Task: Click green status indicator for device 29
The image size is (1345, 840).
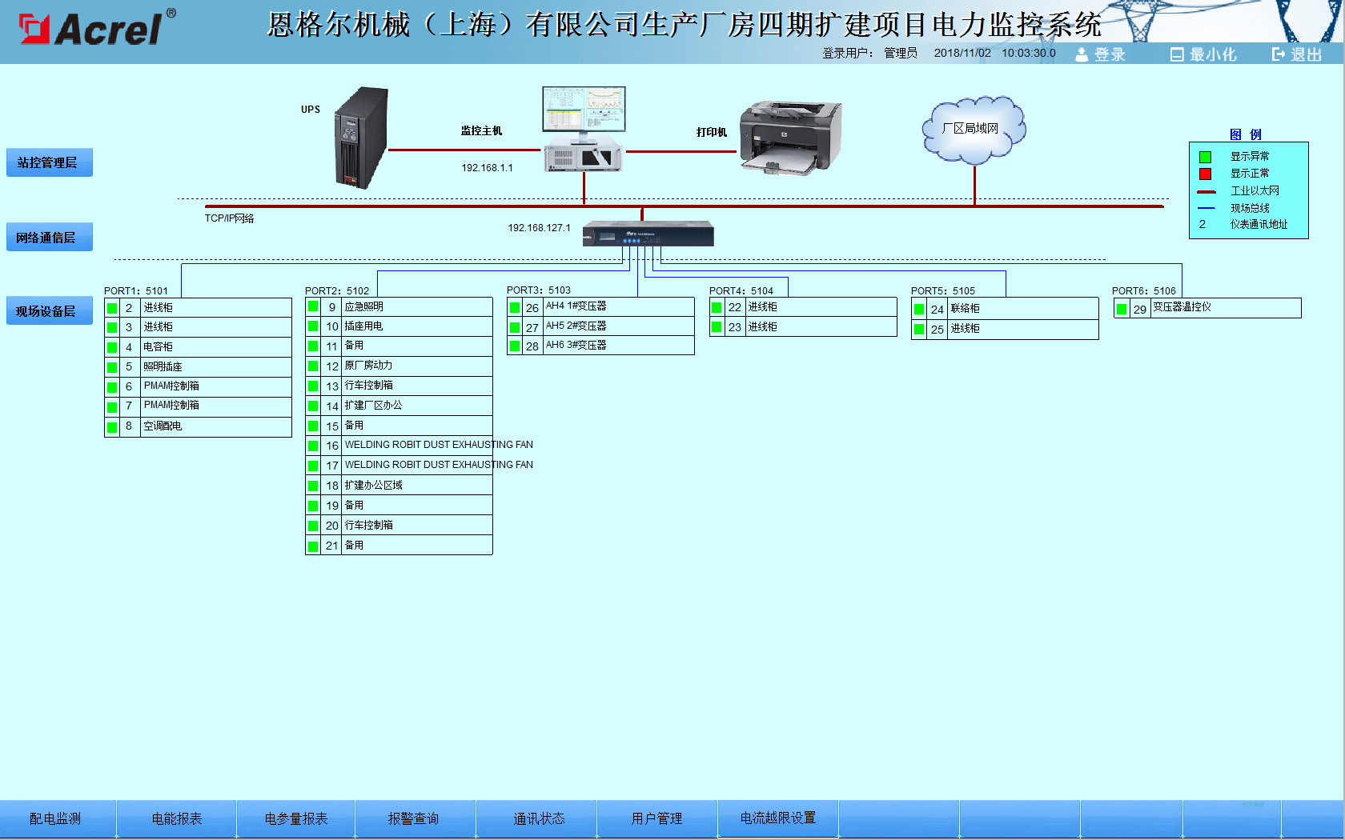Action: tap(1122, 309)
